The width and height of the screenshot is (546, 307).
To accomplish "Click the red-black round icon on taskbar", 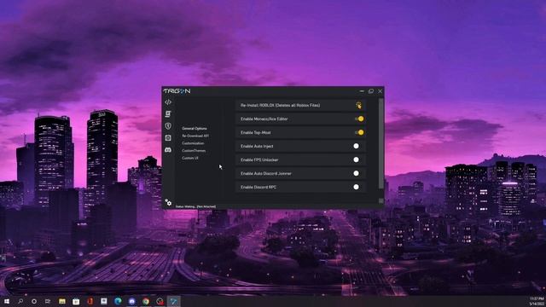I will point(160,301).
